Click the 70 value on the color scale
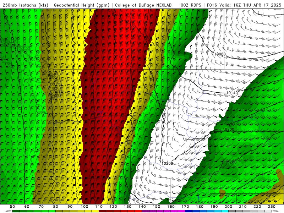 pyautogui.click(x=41, y=207)
